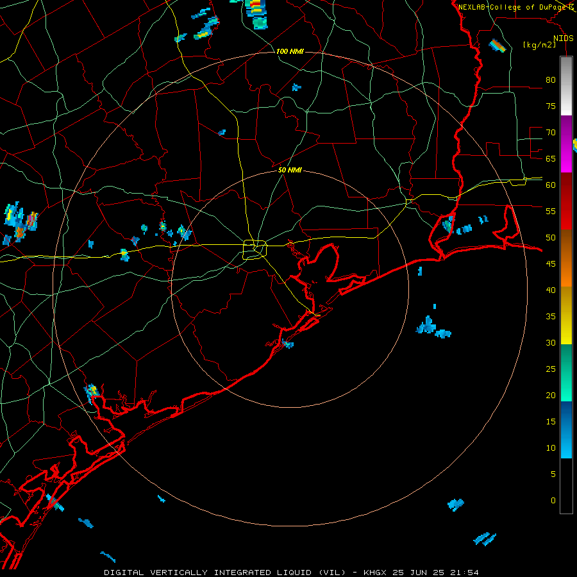Select the 80 value on the scale
577x577 pixels.
pyautogui.click(x=551, y=80)
